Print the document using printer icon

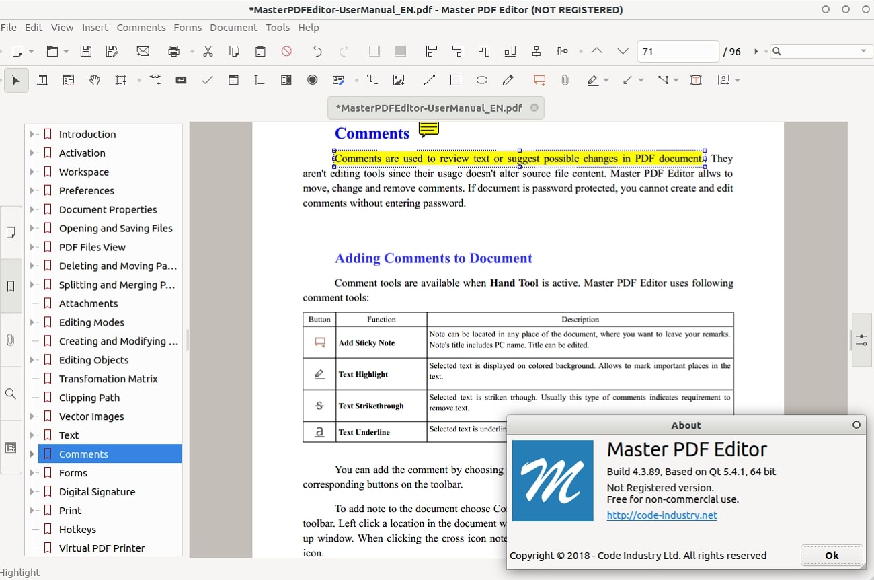point(174,51)
